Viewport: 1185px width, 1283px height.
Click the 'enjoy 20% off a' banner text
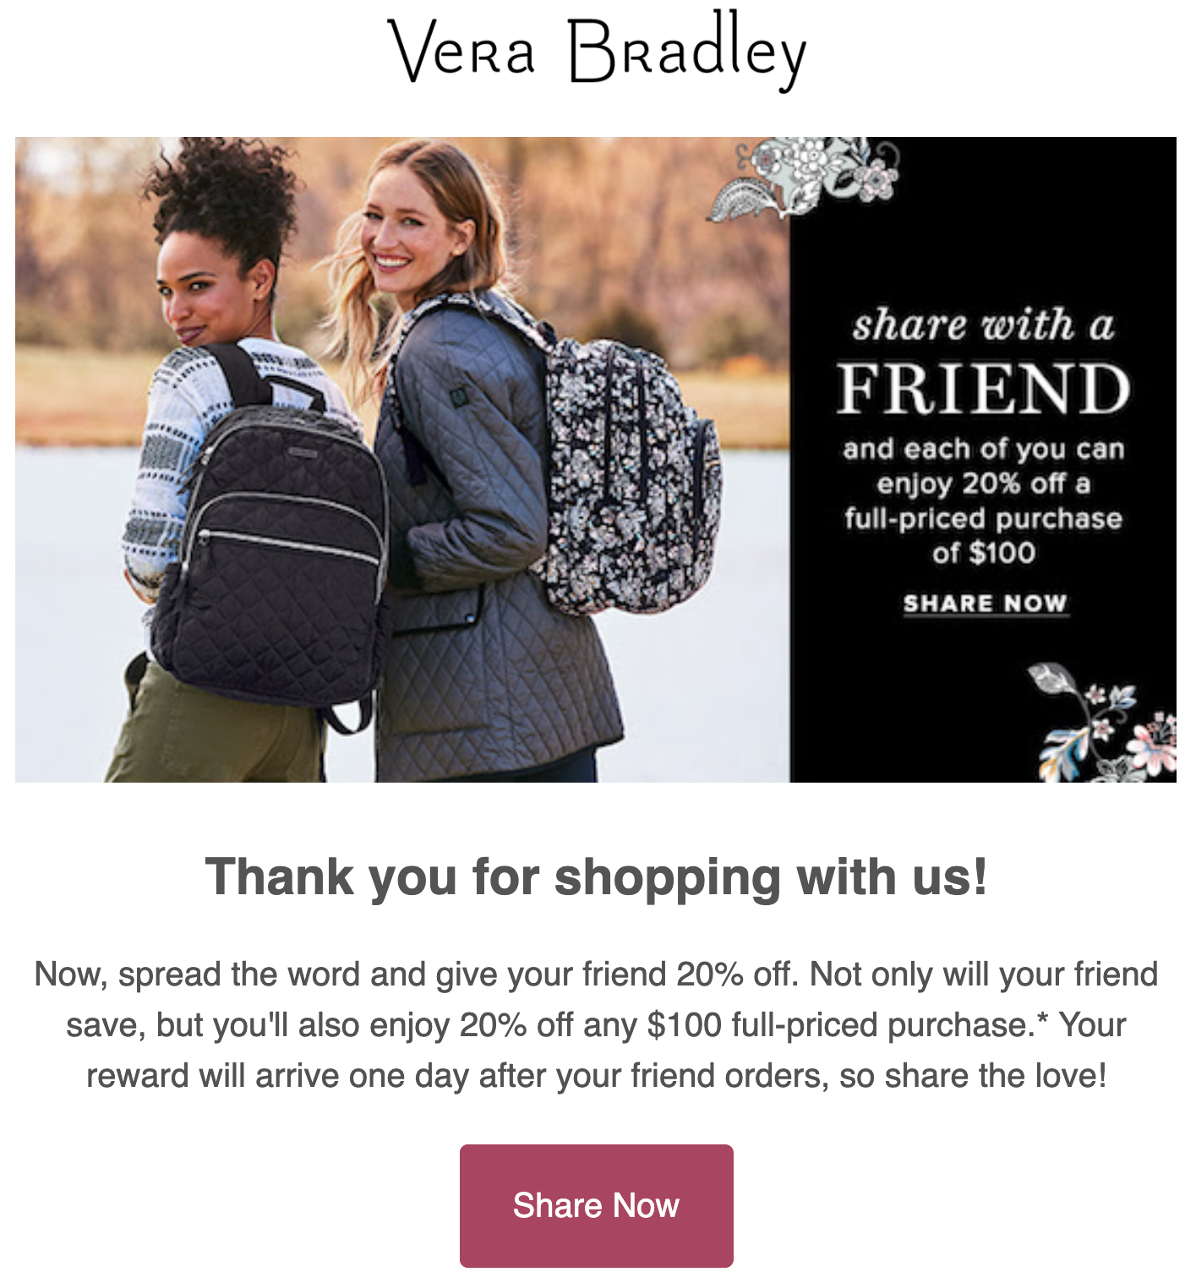point(983,484)
